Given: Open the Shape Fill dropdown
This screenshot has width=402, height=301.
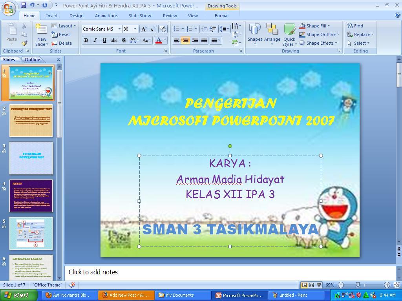Looking at the screenshot, I should point(314,26).
